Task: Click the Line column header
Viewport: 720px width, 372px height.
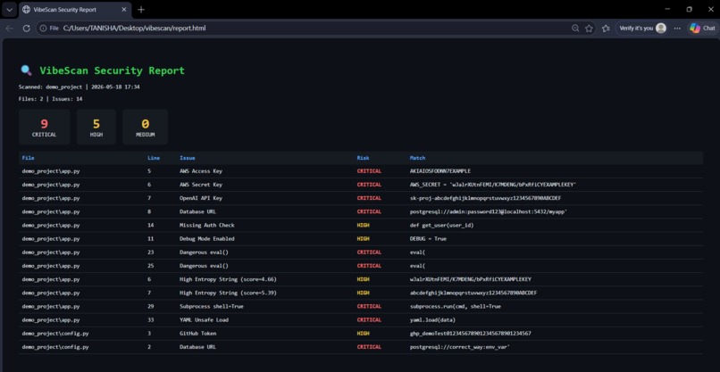Action: 154,158
